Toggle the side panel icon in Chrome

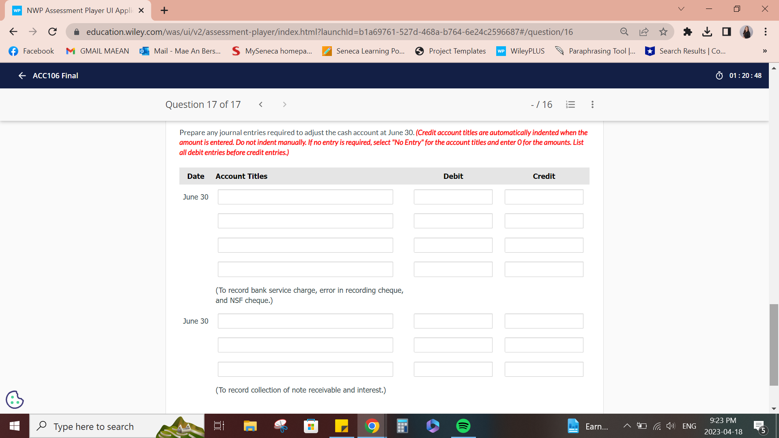pyautogui.click(x=726, y=32)
